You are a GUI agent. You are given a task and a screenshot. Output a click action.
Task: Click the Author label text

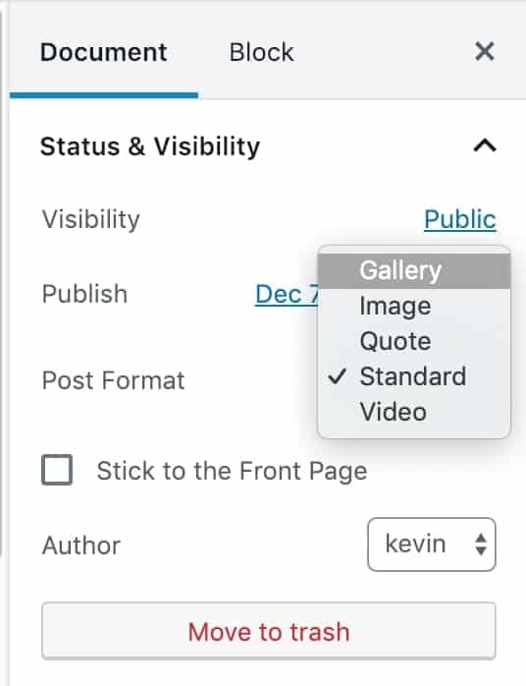(81, 545)
